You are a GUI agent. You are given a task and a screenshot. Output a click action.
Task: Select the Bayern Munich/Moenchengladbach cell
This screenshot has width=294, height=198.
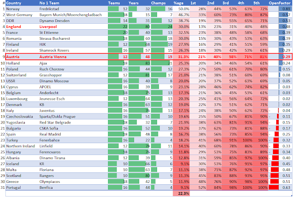(70, 15)
